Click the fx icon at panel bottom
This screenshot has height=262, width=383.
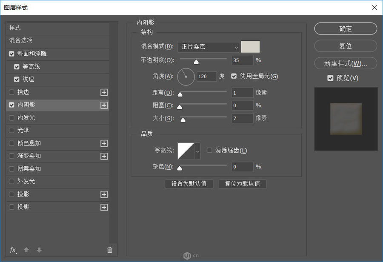13,250
